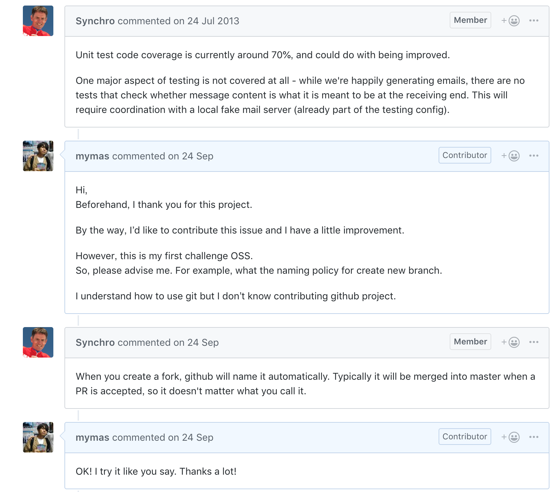
Task: Click Member badge on Synchro's 24 Sep comment
Action: click(470, 342)
